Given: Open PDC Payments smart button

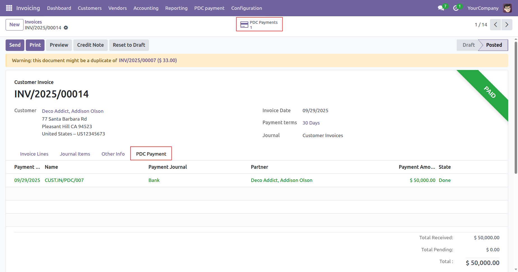Looking at the screenshot, I should [259, 25].
